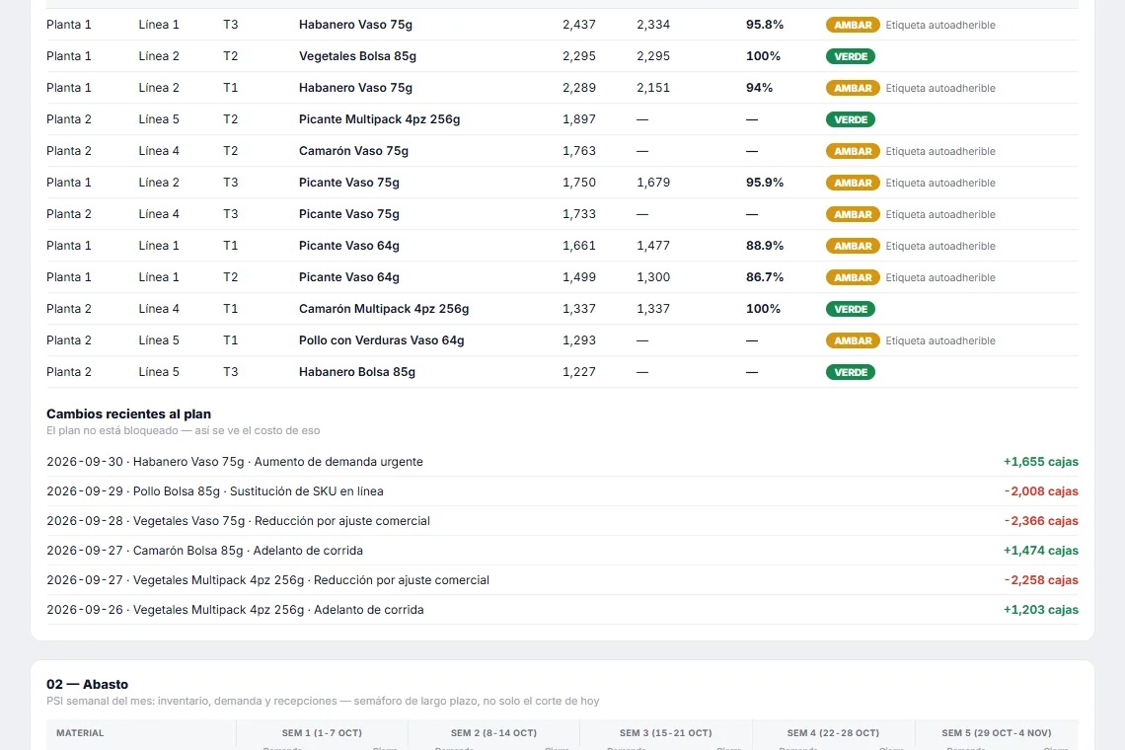Image resolution: width=1125 pixels, height=750 pixels.
Task: Click Pollo con Verduras Vaso 64g
Action: (x=382, y=340)
